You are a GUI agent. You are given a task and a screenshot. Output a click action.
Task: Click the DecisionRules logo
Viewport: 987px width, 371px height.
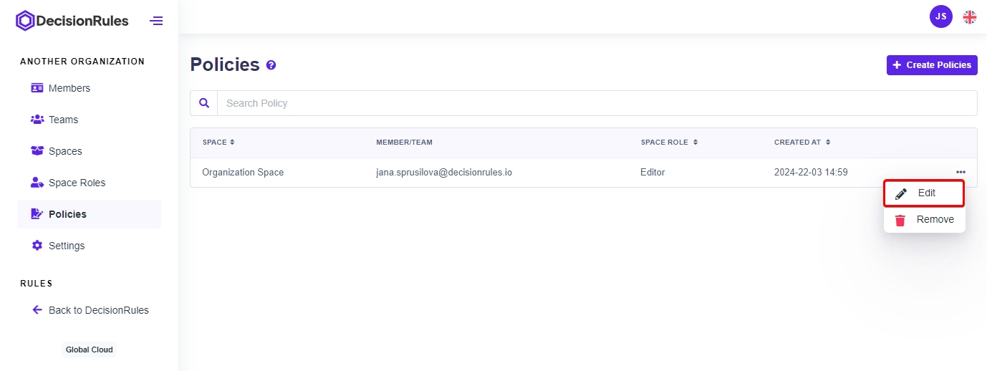click(72, 21)
